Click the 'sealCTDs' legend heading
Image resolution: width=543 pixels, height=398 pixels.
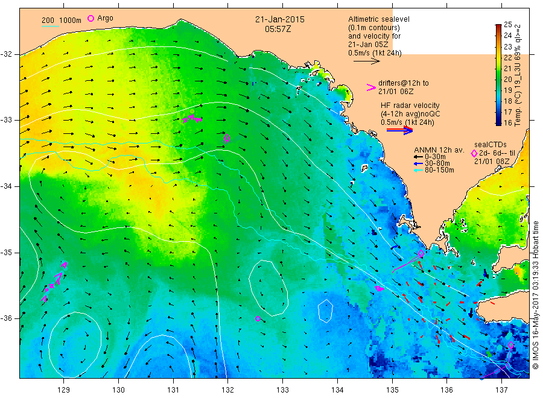tap(491, 145)
